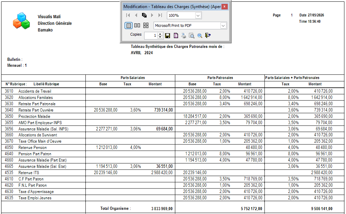Click the 'Total Organisme :' label

click(116, 208)
